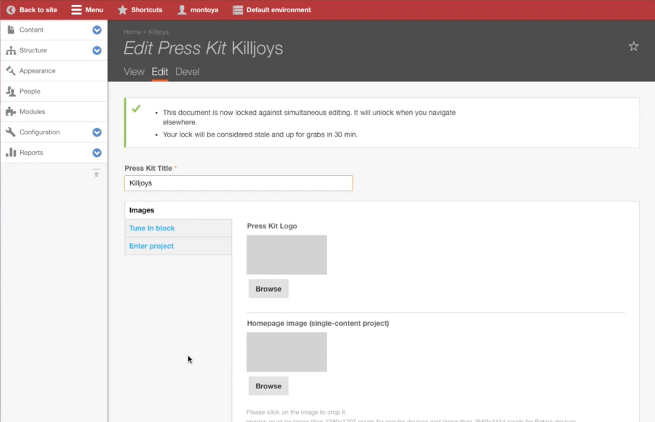Click the Homepage image placeholder thumbnail
Viewport: 655px width, 422px height.
coord(286,352)
